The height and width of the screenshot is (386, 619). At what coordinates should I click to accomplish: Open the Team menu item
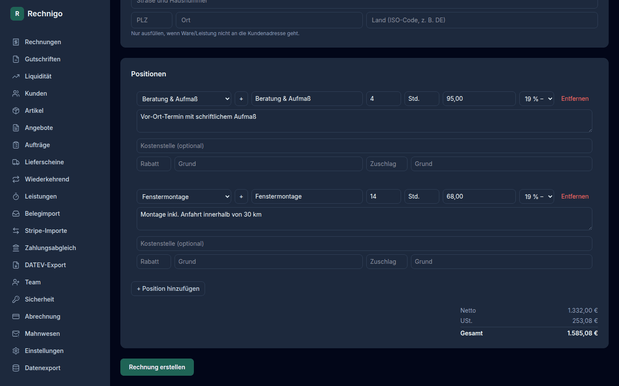[55, 282]
